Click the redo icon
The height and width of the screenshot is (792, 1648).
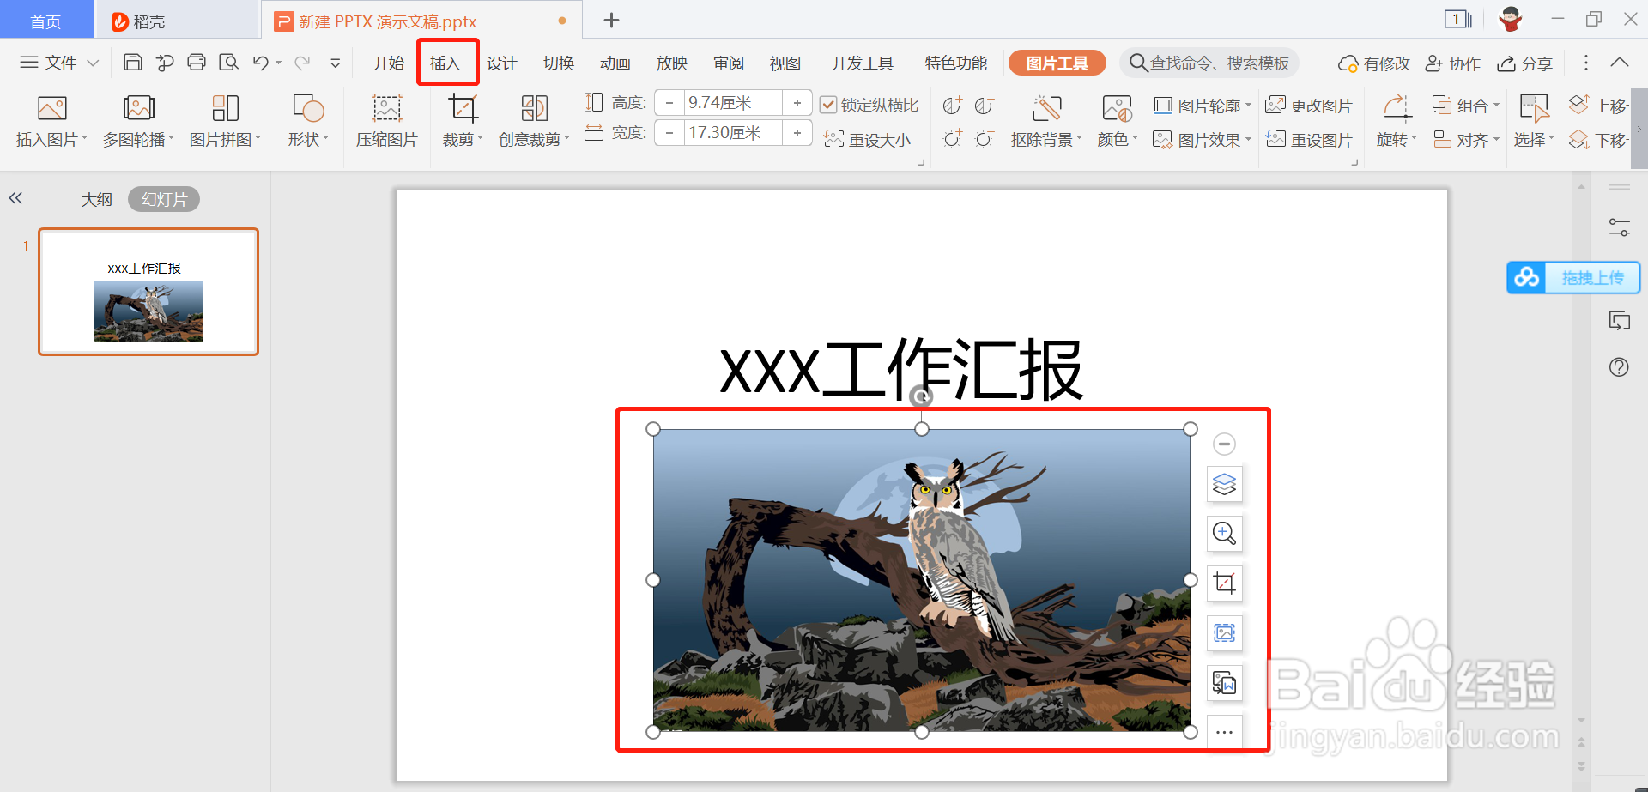(302, 63)
